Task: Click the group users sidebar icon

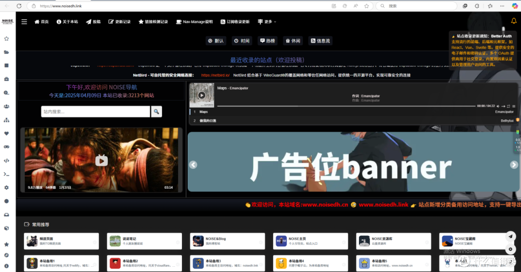Action: (x=6, y=106)
